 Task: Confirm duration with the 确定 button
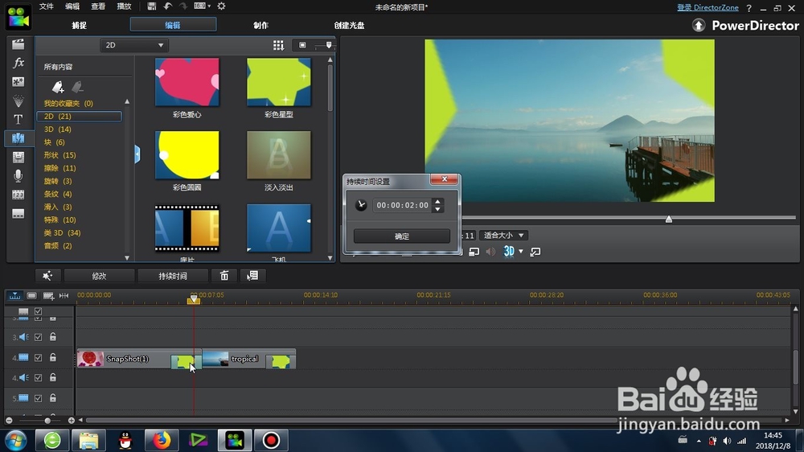[402, 236]
